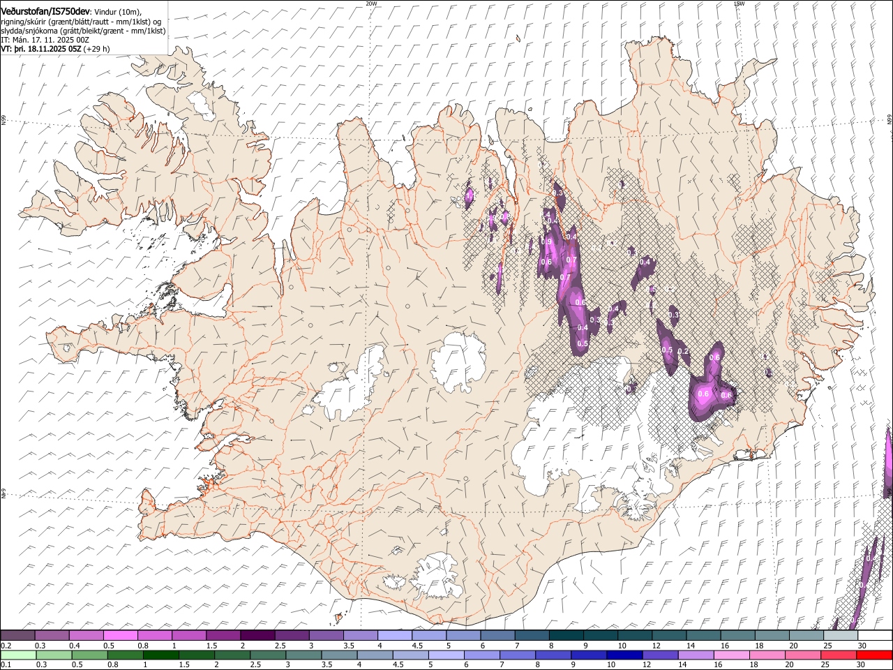893x670 pixels.
Task: Select darkest green lower swatch between 1 and 1.5
Action: (x=160, y=655)
